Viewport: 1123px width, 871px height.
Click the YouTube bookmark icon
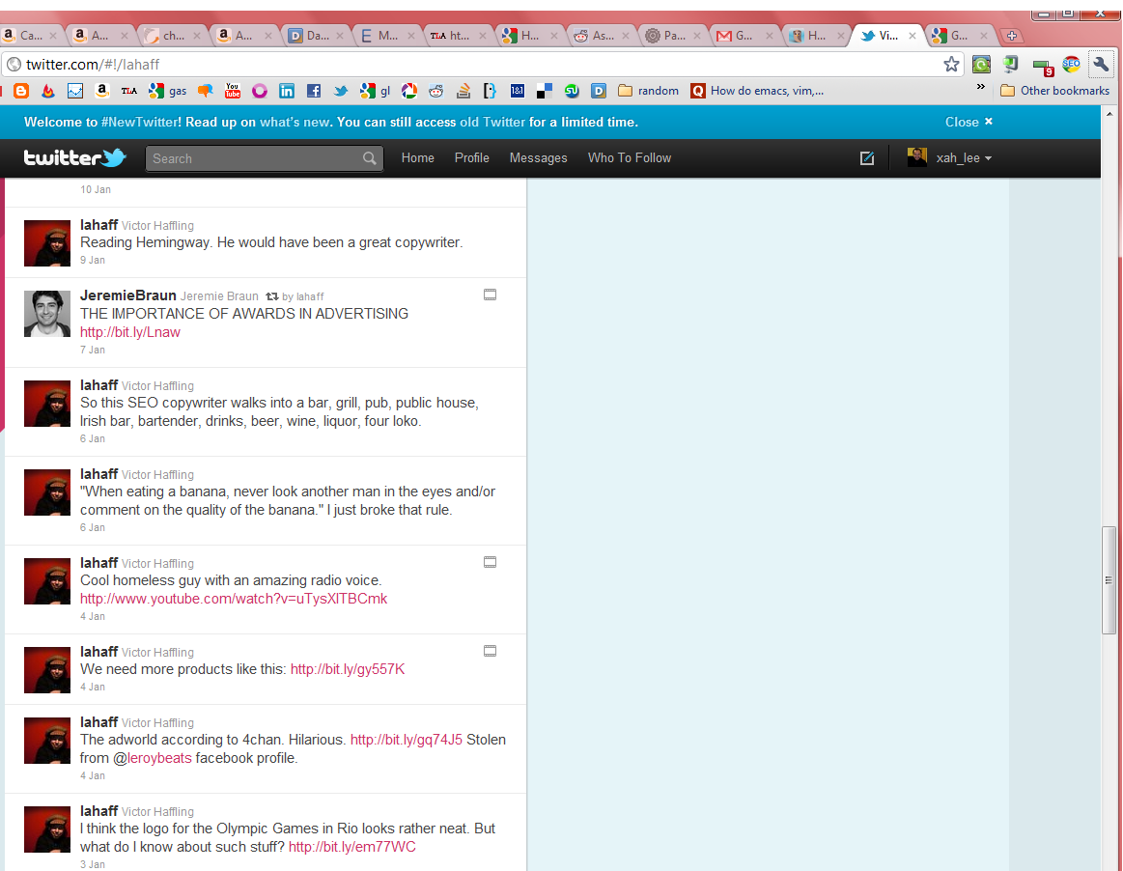coord(233,90)
